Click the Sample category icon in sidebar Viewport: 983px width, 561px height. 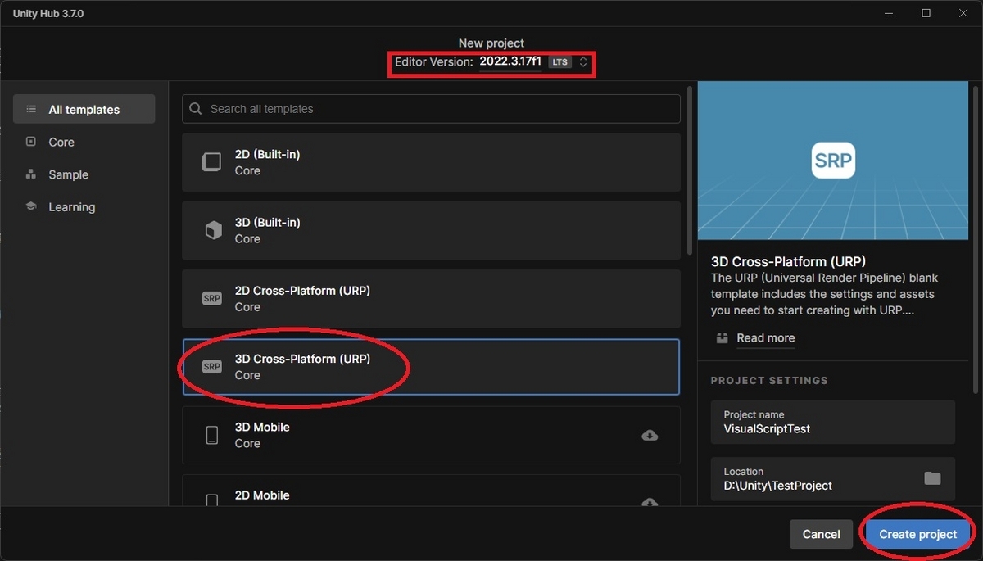pos(31,174)
